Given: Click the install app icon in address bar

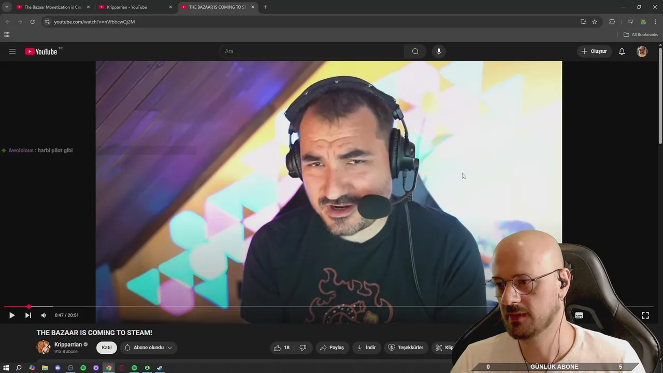Looking at the screenshot, I should coord(583,22).
